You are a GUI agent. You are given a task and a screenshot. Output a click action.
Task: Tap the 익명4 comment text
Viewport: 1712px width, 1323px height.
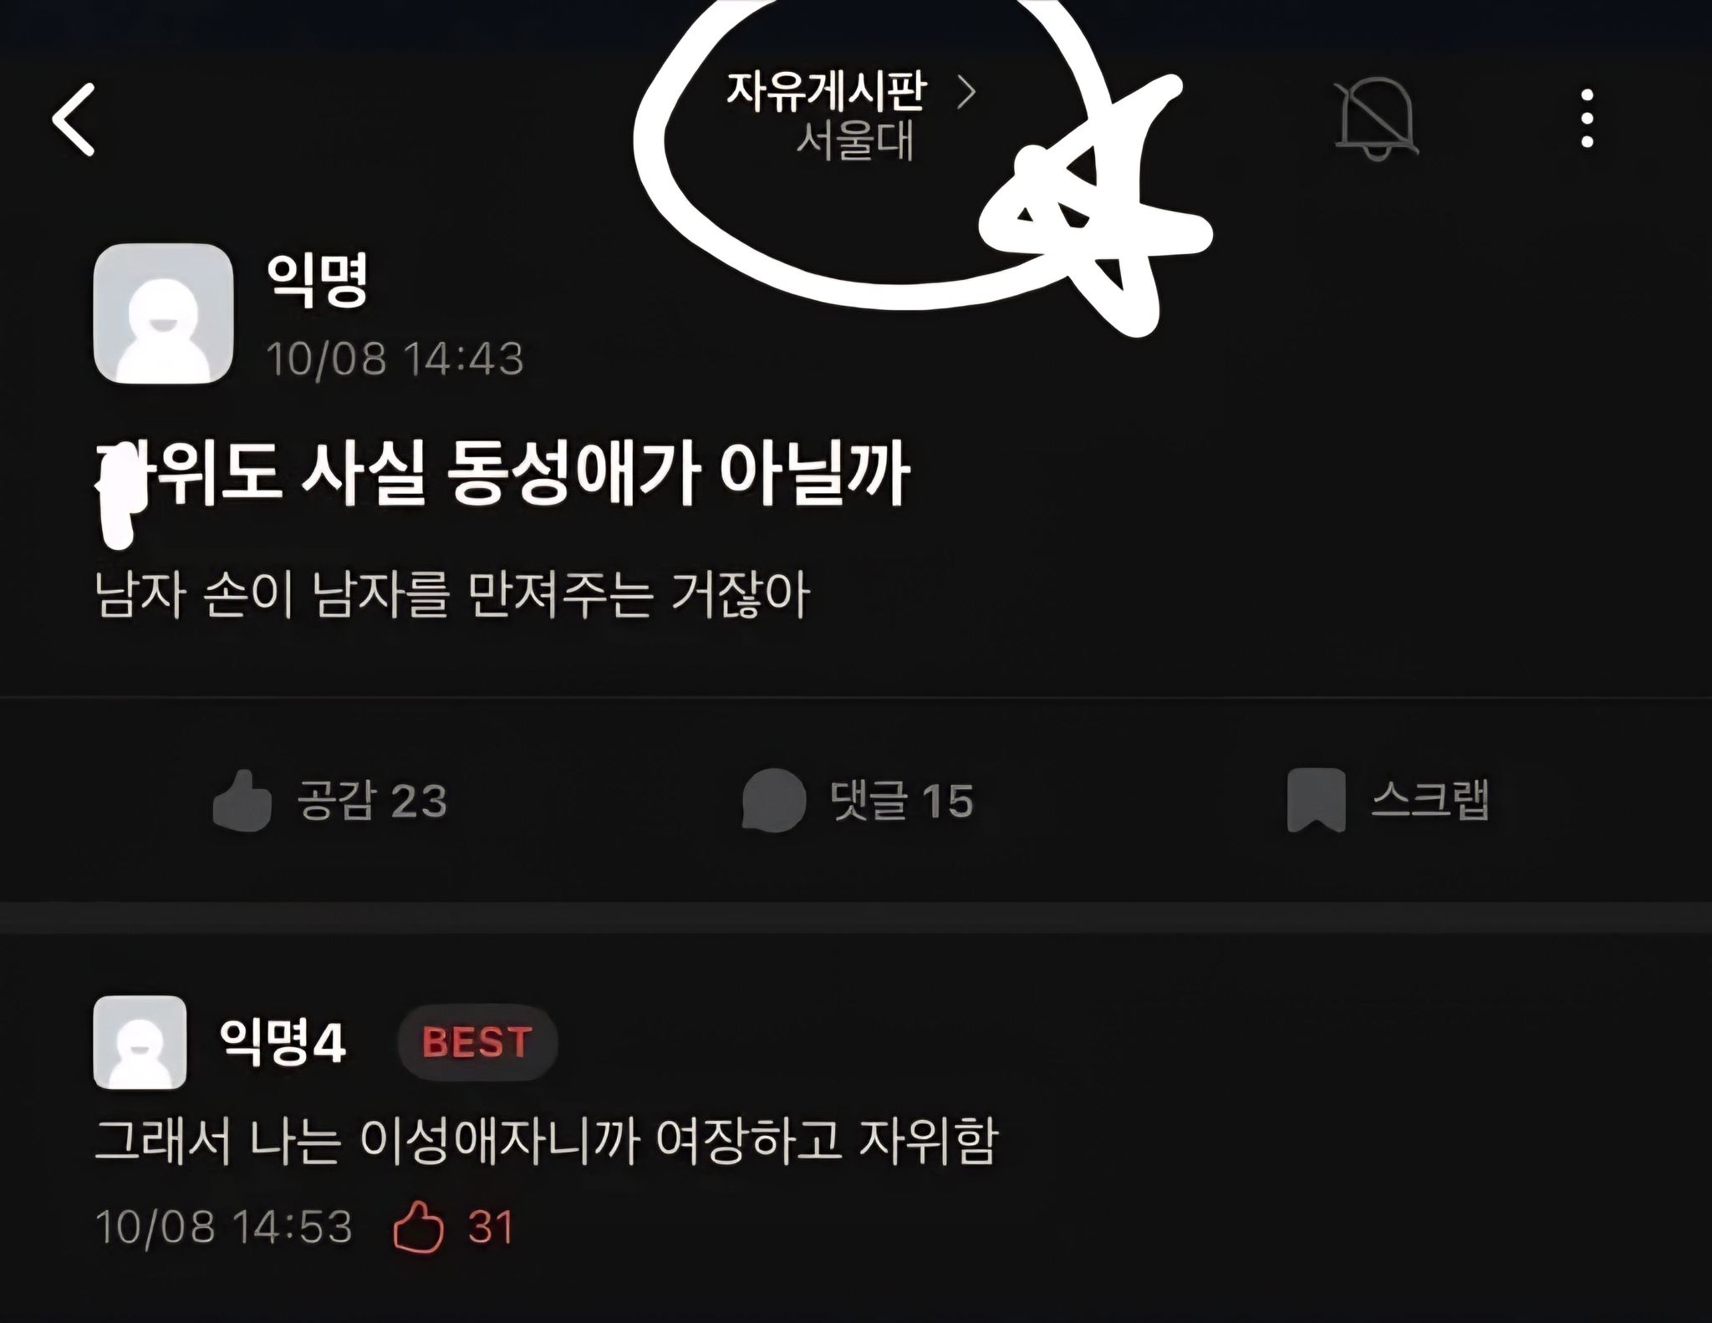[547, 1141]
